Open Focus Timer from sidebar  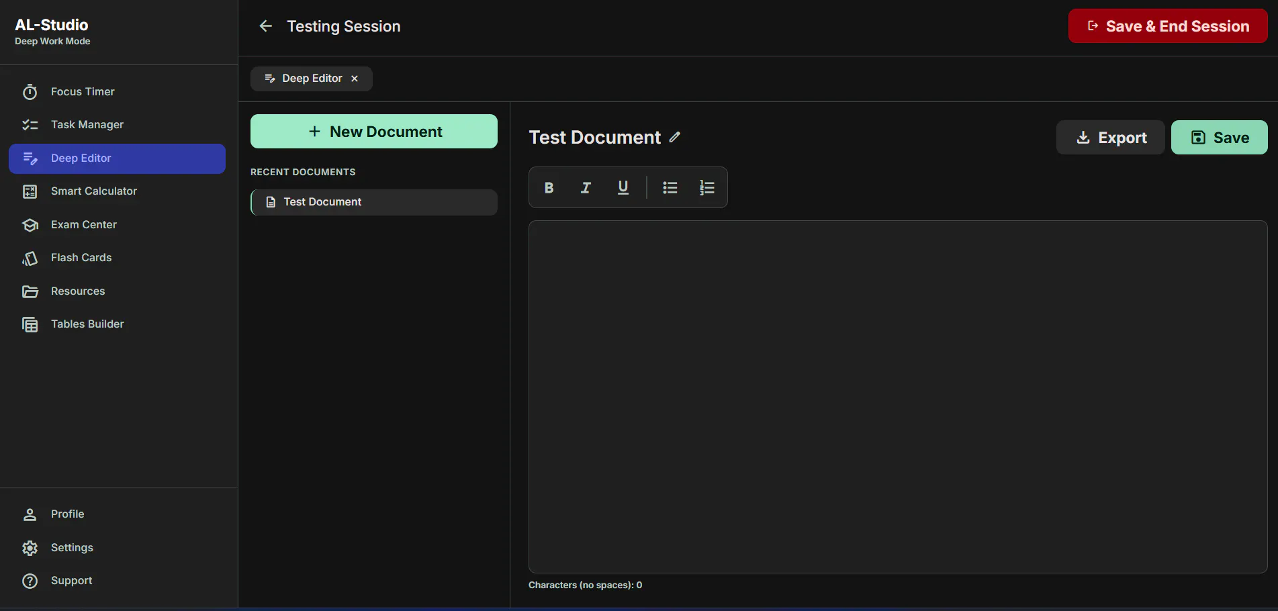(117, 91)
